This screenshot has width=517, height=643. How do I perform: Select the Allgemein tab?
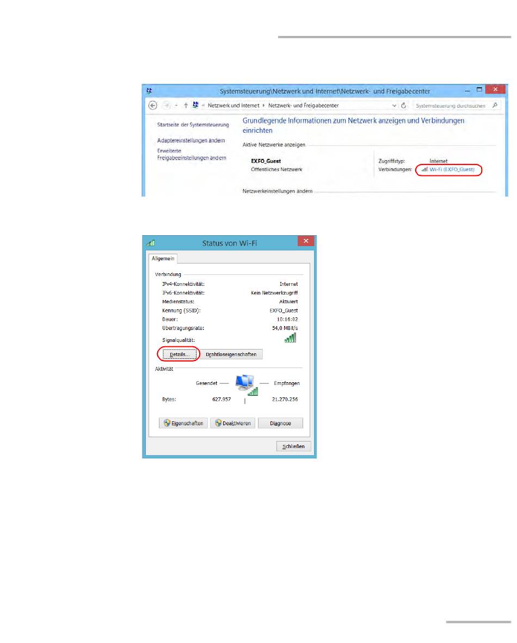162,259
